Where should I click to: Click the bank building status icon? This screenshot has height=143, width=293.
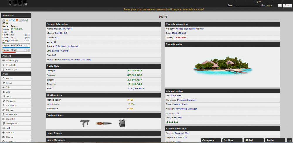coord(4,20)
